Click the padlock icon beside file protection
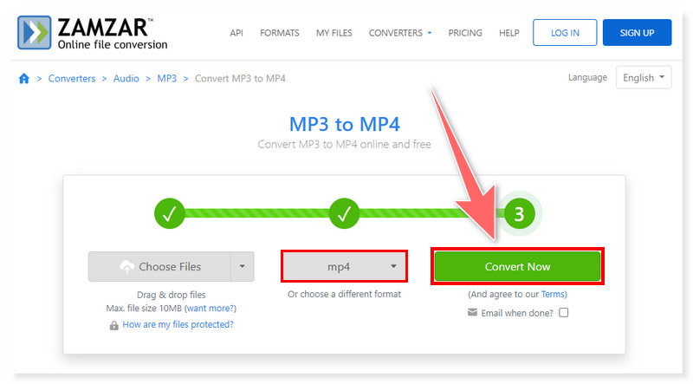Image resolution: width=693 pixels, height=384 pixels. pyautogui.click(x=113, y=325)
